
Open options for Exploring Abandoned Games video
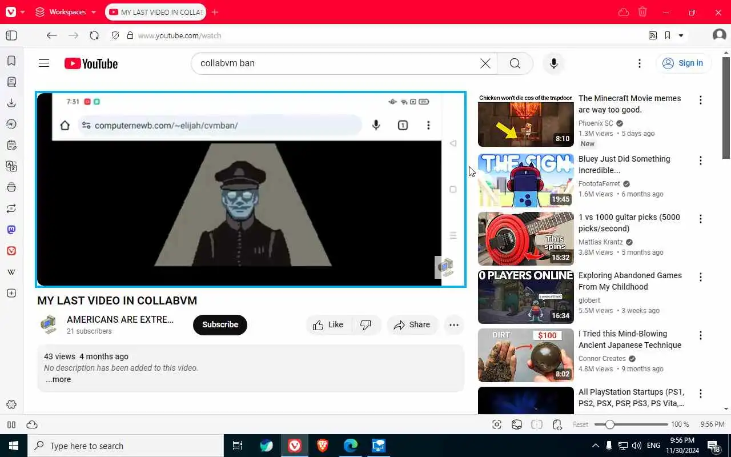pos(701,277)
